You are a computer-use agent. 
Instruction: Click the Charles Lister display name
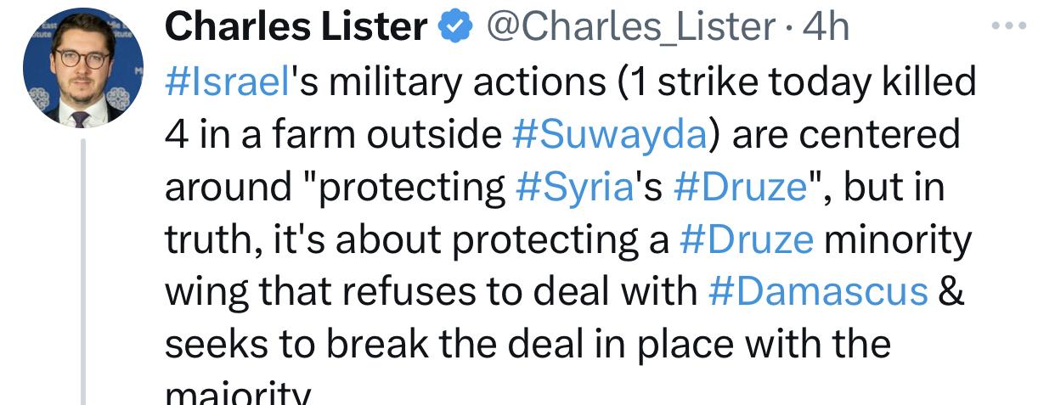[296, 28]
